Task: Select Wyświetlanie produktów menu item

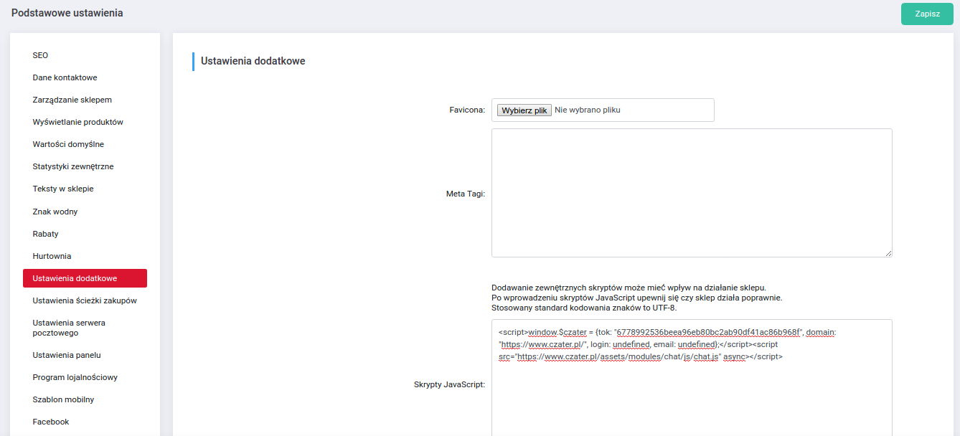Action: pos(77,122)
